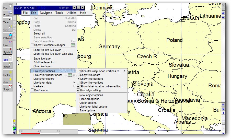231x139 pixels.
Task: Enable Show live vertices
Action: 78,83
